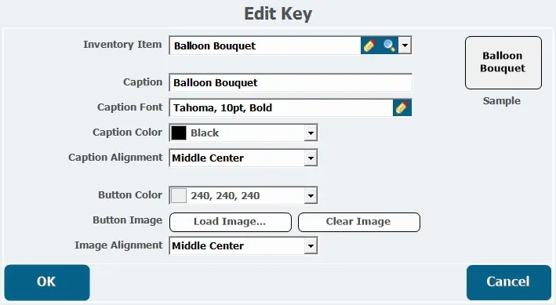Edit inventory item with pencil icon
This screenshot has height=305, width=556.
370,45
